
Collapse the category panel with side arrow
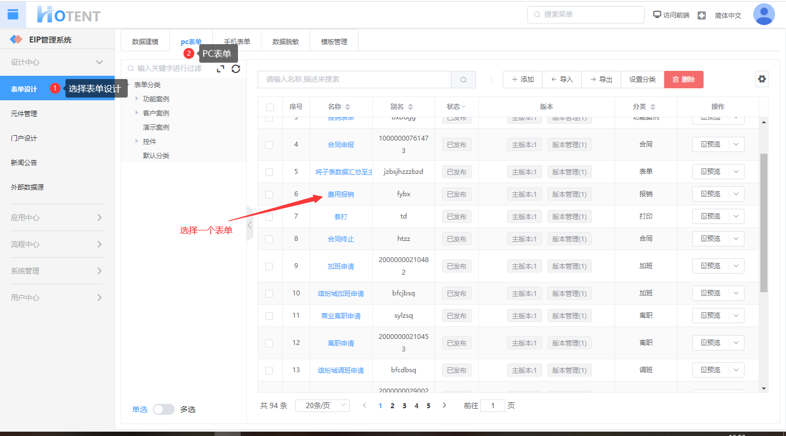point(249,224)
